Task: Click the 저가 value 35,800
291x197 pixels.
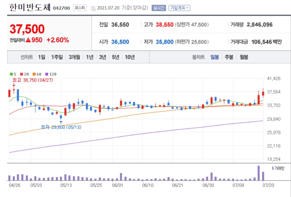Action: tap(165, 42)
